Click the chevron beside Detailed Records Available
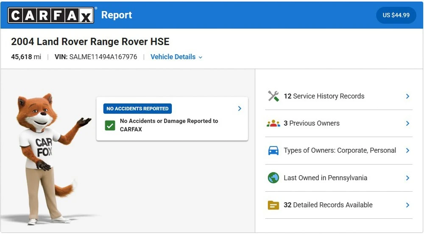This screenshot has height=234, width=424. (407, 205)
